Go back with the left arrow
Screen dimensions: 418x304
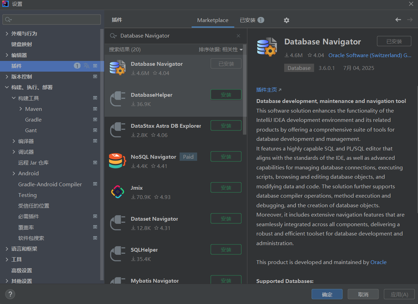coord(398,20)
